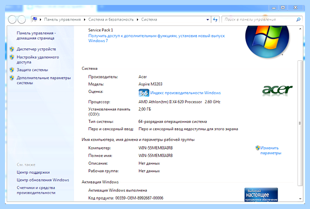Click the shield icon beside Защита системы
This screenshot has height=209, width=310.
tap(12, 70)
